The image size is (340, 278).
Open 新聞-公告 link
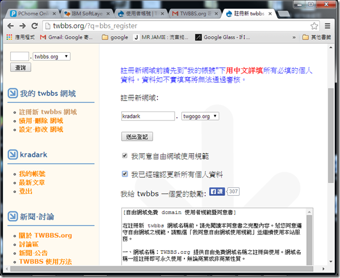33,253
